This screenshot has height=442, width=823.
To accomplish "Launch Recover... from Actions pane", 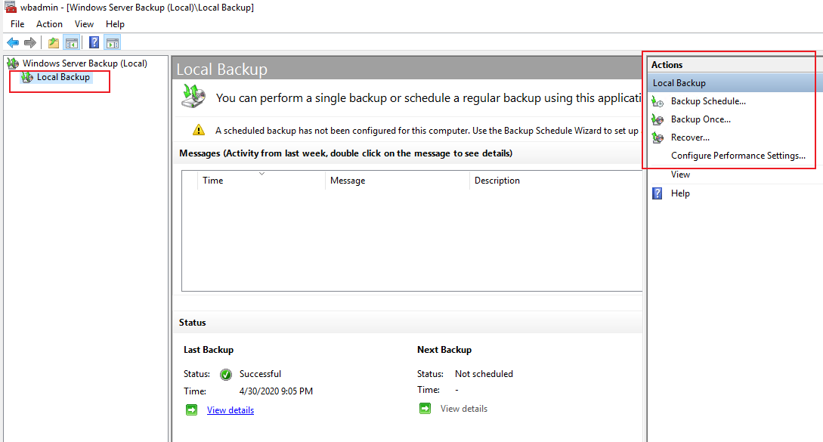I will [690, 138].
